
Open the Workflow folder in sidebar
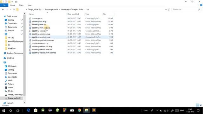coord(11,48)
